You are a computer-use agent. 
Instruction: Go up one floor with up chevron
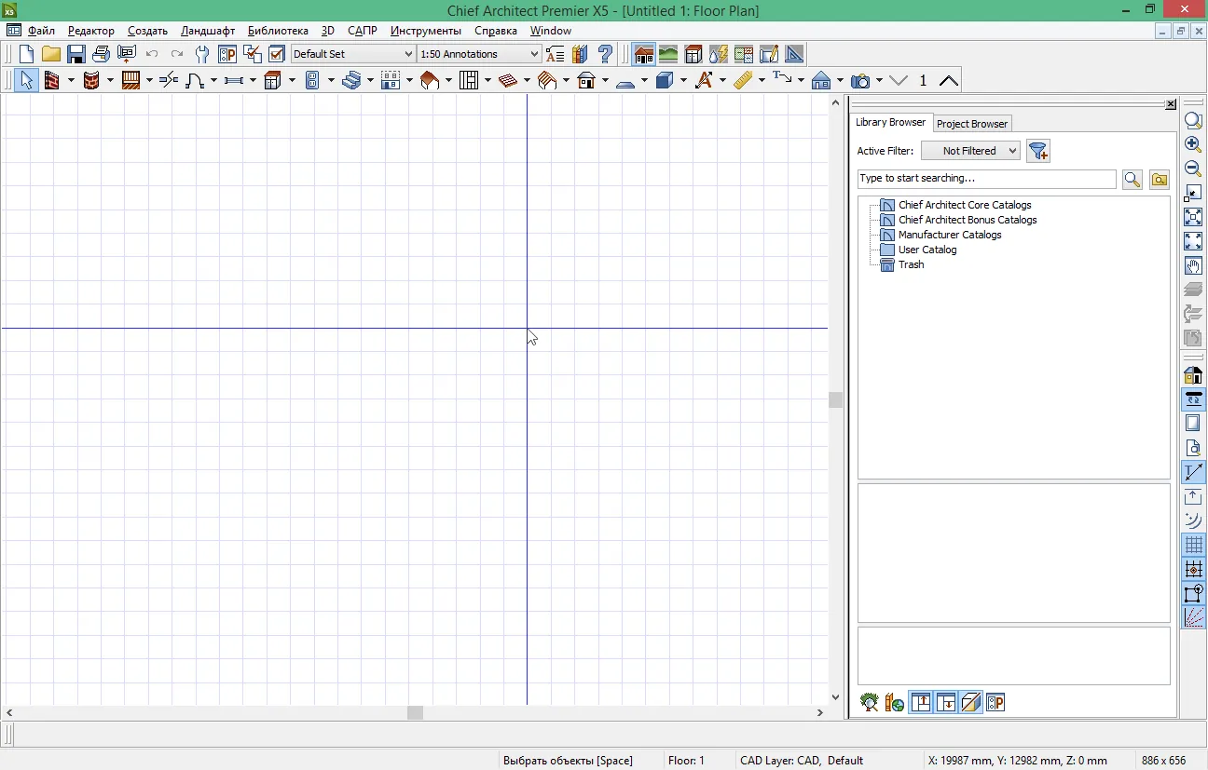point(949,80)
